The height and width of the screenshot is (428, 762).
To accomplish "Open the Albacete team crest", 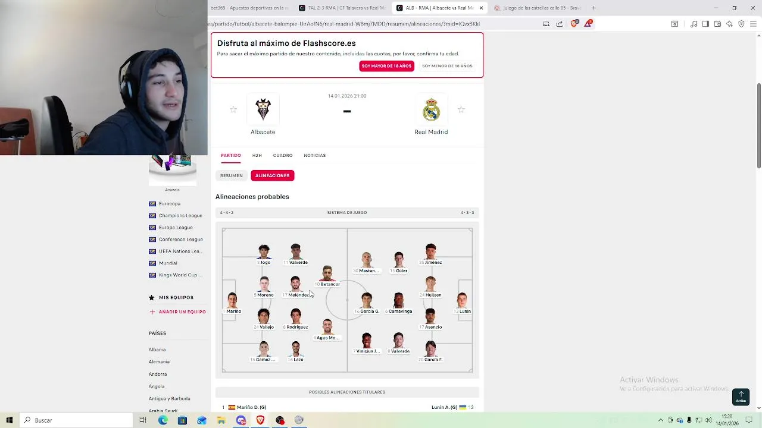I will tap(263, 109).
